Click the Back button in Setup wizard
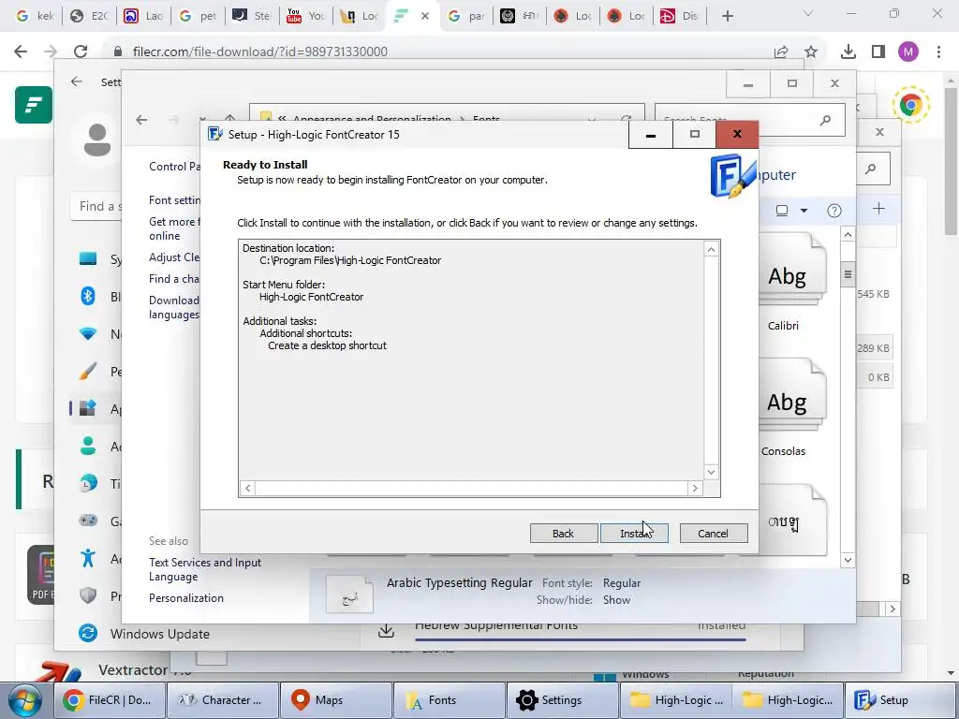 click(563, 533)
